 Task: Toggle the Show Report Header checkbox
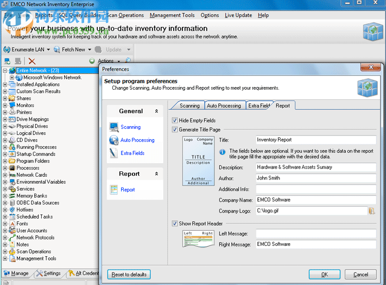175,224
